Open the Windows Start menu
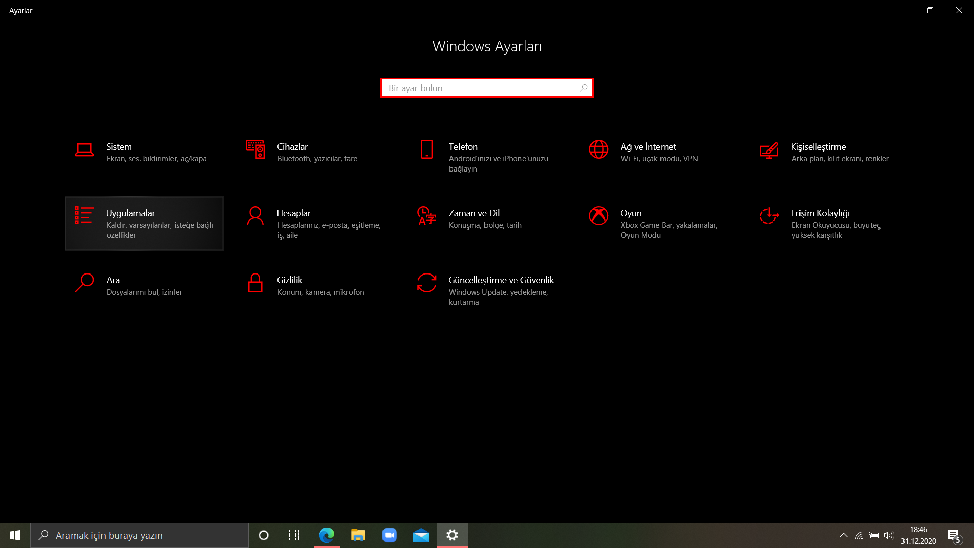 (x=15, y=535)
